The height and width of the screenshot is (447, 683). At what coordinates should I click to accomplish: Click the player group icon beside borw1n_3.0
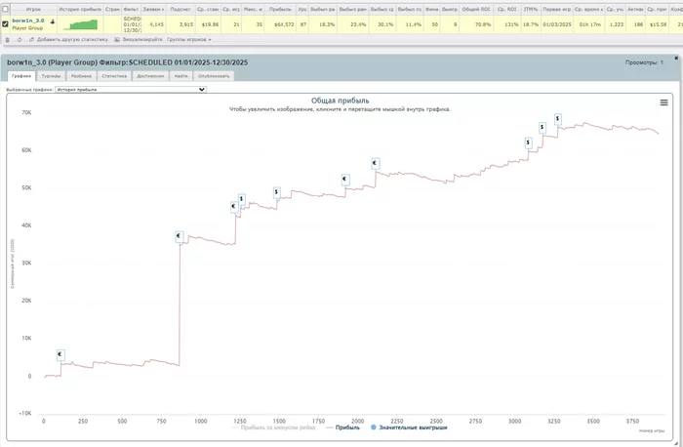point(53,21)
